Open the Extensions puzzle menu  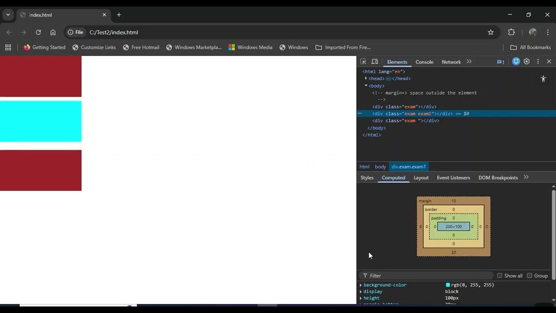[511, 32]
